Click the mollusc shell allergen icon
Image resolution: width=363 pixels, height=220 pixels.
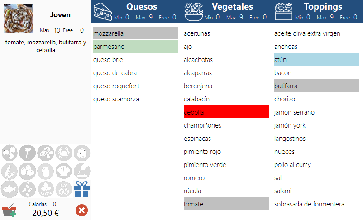(64, 171)
